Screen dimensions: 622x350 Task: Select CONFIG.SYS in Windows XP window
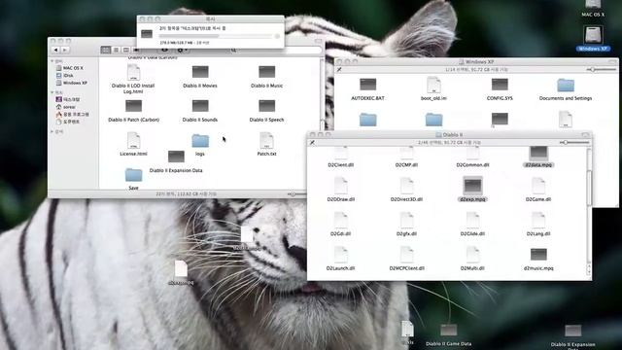500,88
